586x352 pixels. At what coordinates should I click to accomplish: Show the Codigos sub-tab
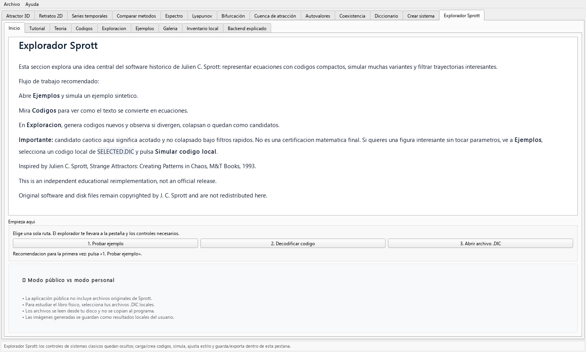click(x=84, y=29)
